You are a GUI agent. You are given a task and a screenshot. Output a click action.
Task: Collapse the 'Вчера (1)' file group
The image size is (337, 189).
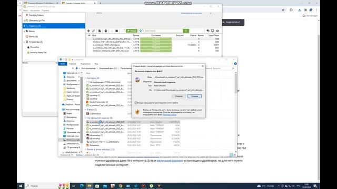(x=85, y=110)
